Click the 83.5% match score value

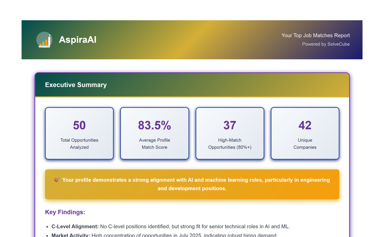pyautogui.click(x=154, y=125)
